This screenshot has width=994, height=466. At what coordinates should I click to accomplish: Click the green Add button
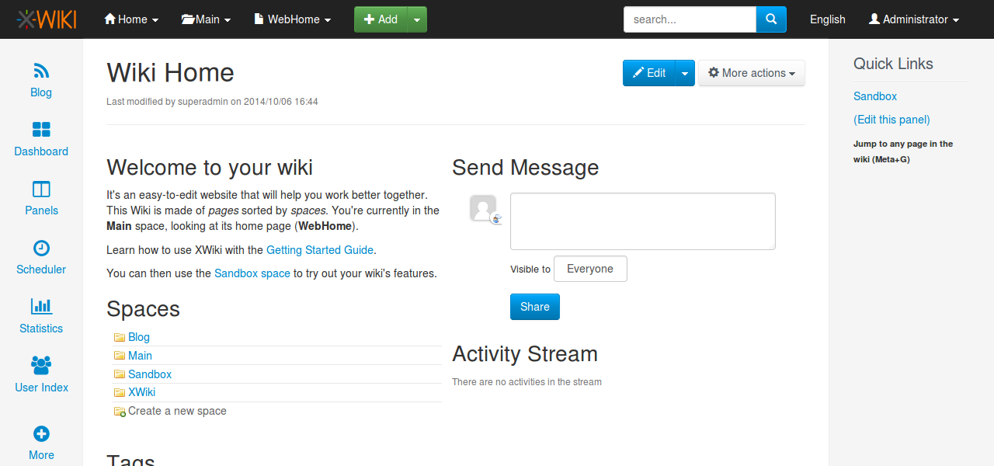[x=381, y=19]
